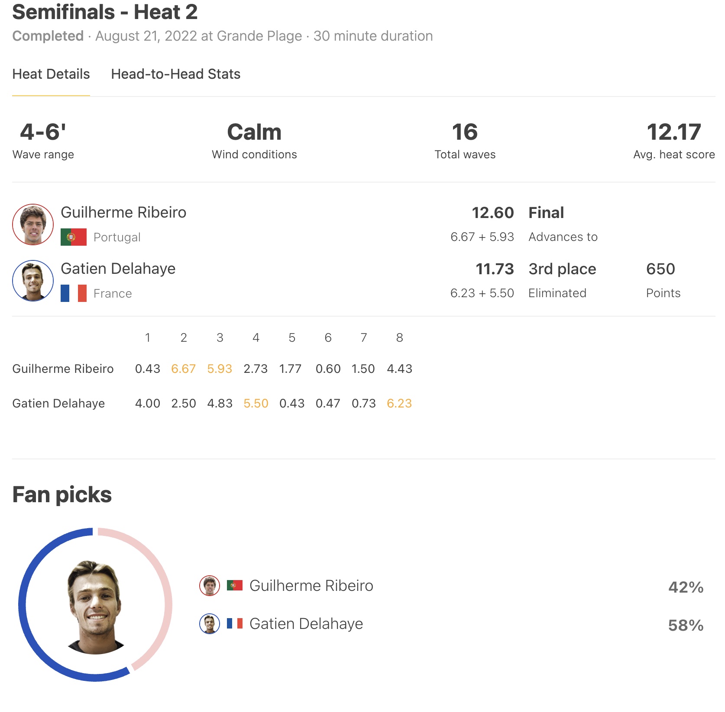Click small France flag in Fan picks
Image resolution: width=725 pixels, height=712 pixels.
click(x=235, y=624)
